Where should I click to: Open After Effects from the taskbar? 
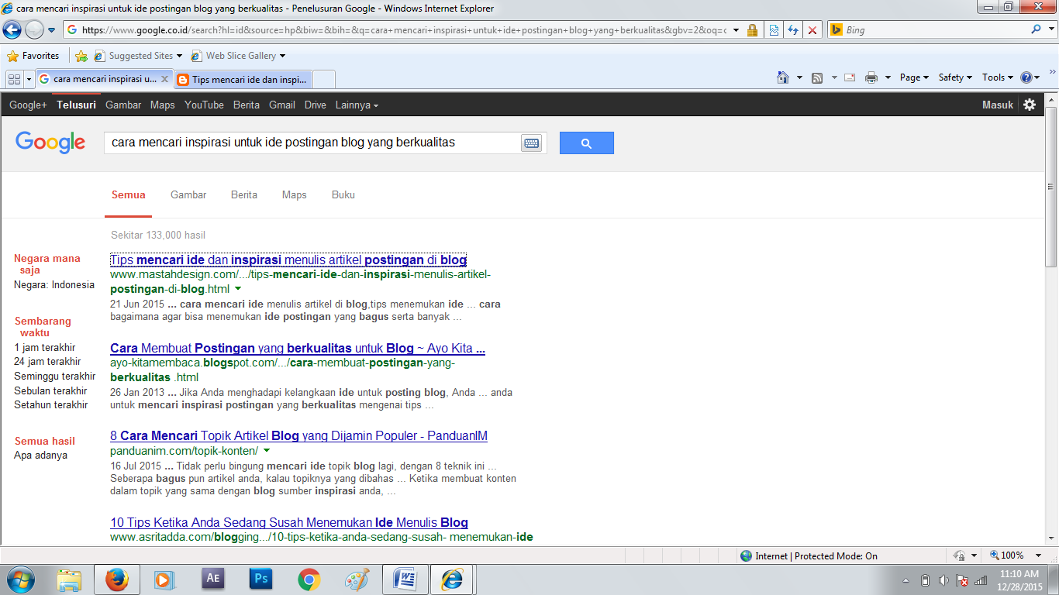click(x=213, y=580)
